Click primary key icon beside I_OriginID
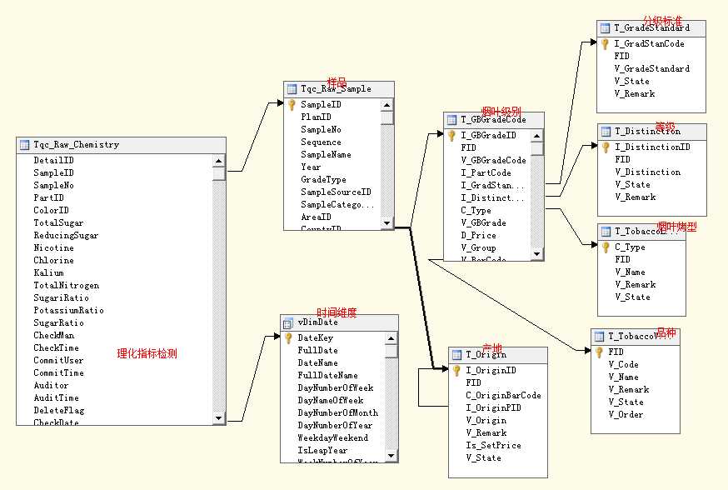This screenshot has width=728, height=490. pos(456,371)
